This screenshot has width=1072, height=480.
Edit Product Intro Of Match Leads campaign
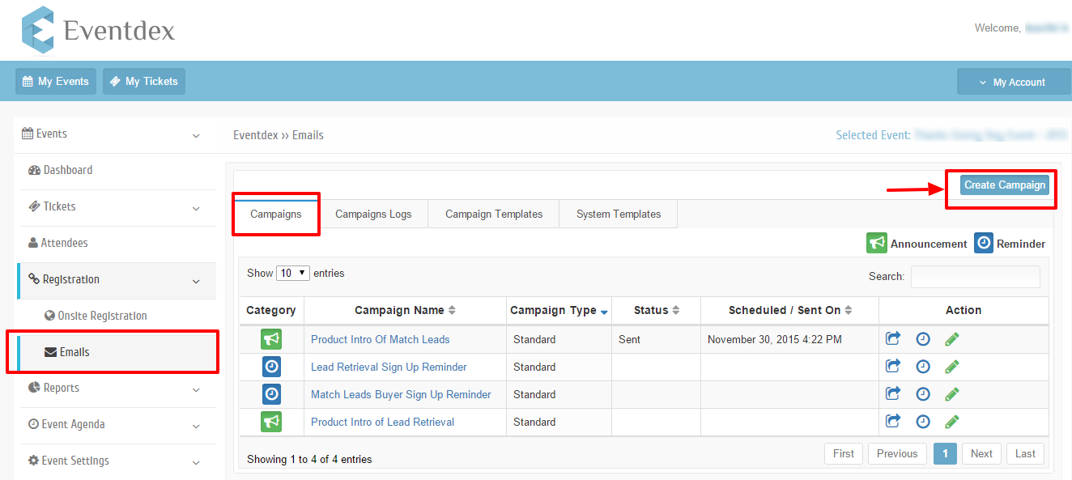coord(952,339)
